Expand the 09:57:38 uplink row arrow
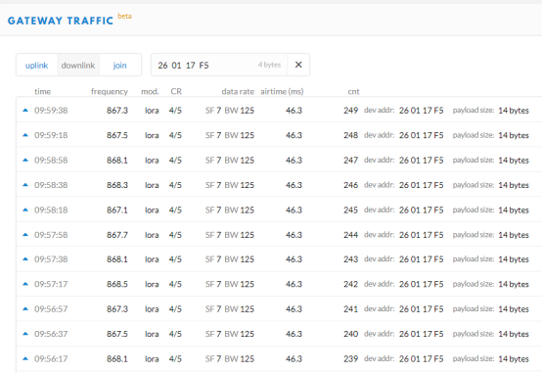542x373 pixels. pos(25,258)
